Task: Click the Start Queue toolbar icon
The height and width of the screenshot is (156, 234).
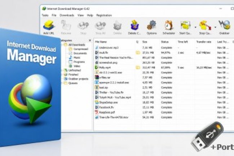Action: (x=185, y=27)
